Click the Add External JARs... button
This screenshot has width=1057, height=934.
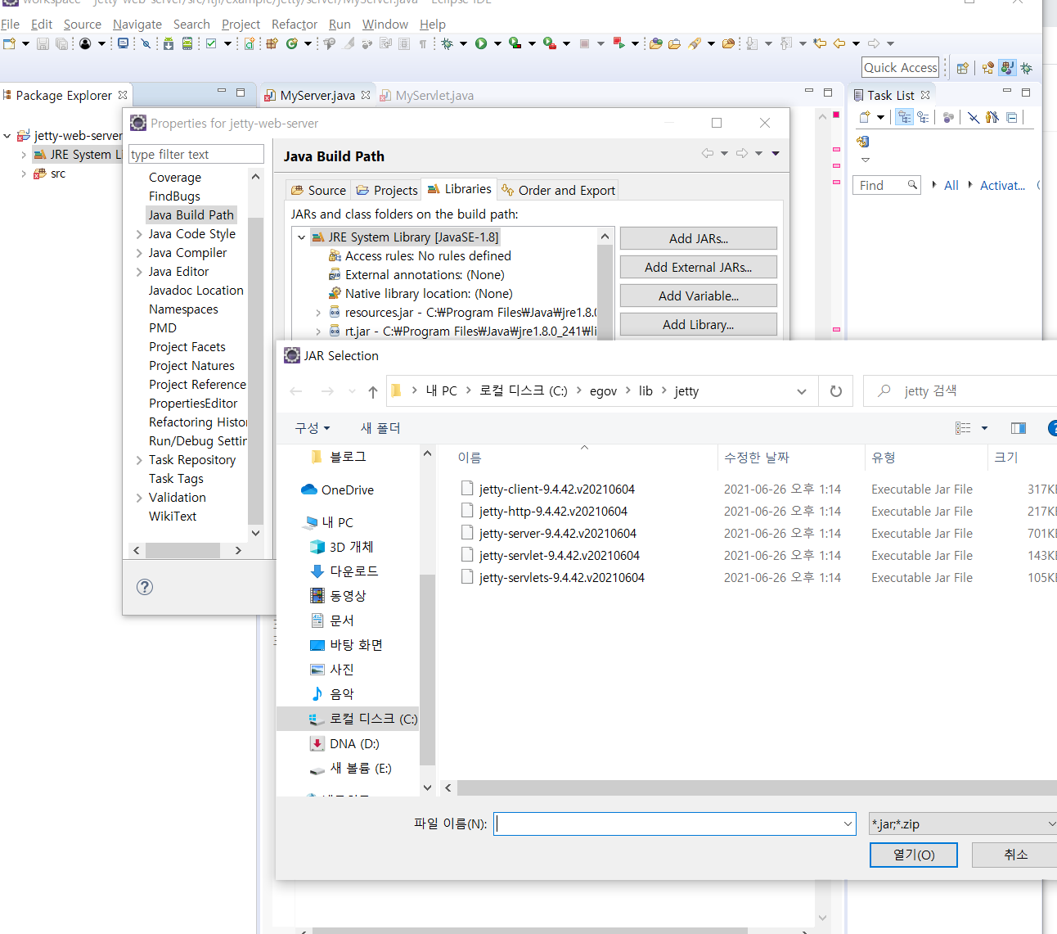pos(699,267)
